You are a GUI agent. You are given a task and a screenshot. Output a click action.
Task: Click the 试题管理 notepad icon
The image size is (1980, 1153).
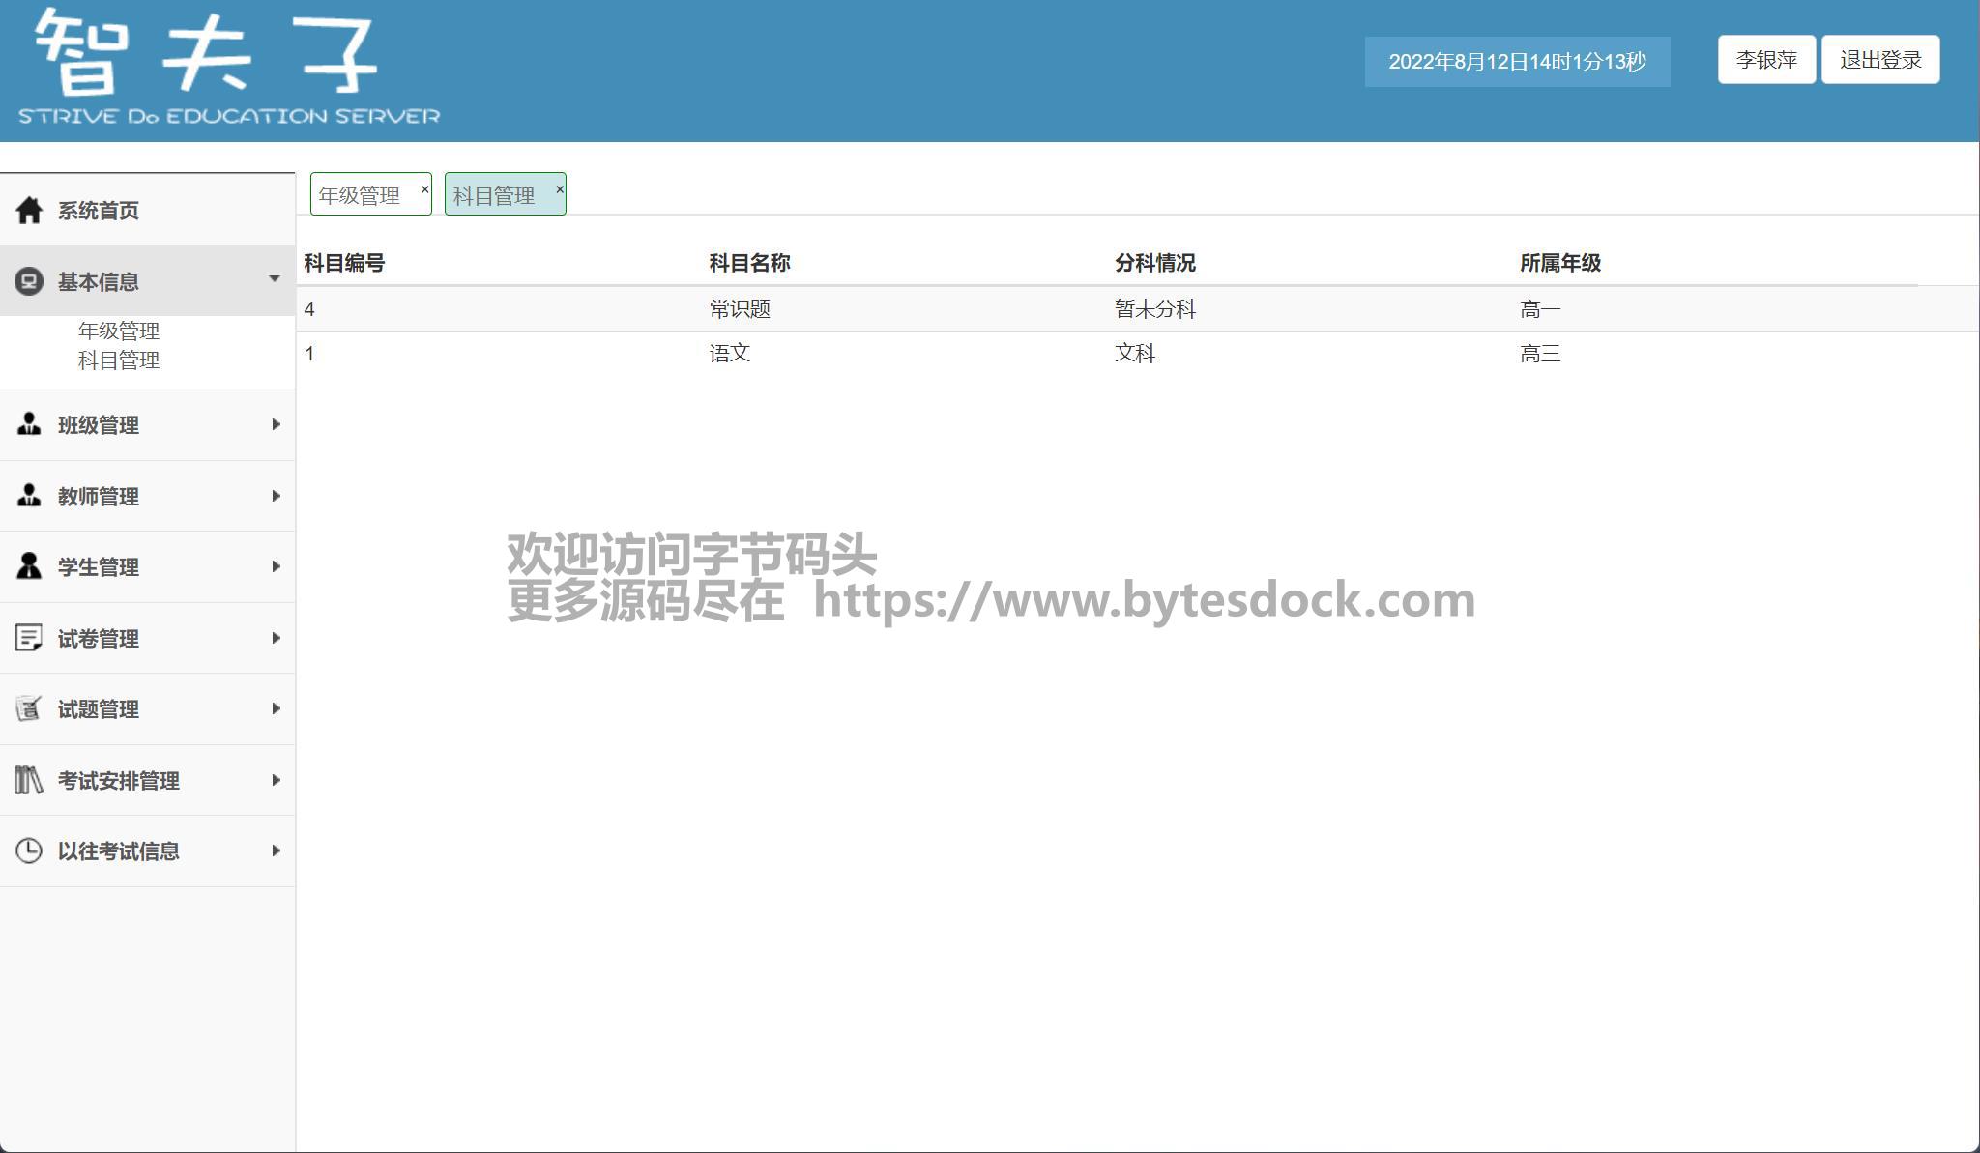pyautogui.click(x=29, y=708)
